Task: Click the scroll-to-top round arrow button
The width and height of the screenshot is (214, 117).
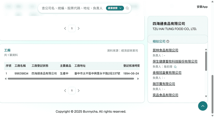Action: click(202, 106)
